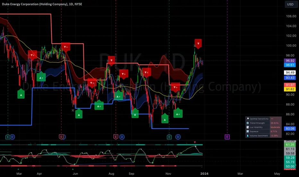Open the red earnings E marker near Aug

[116, 137]
